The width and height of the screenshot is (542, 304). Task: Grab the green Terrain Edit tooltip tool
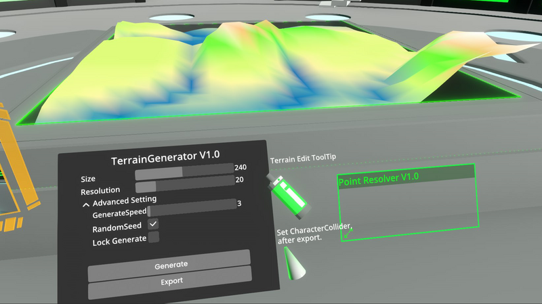pyautogui.click(x=289, y=196)
